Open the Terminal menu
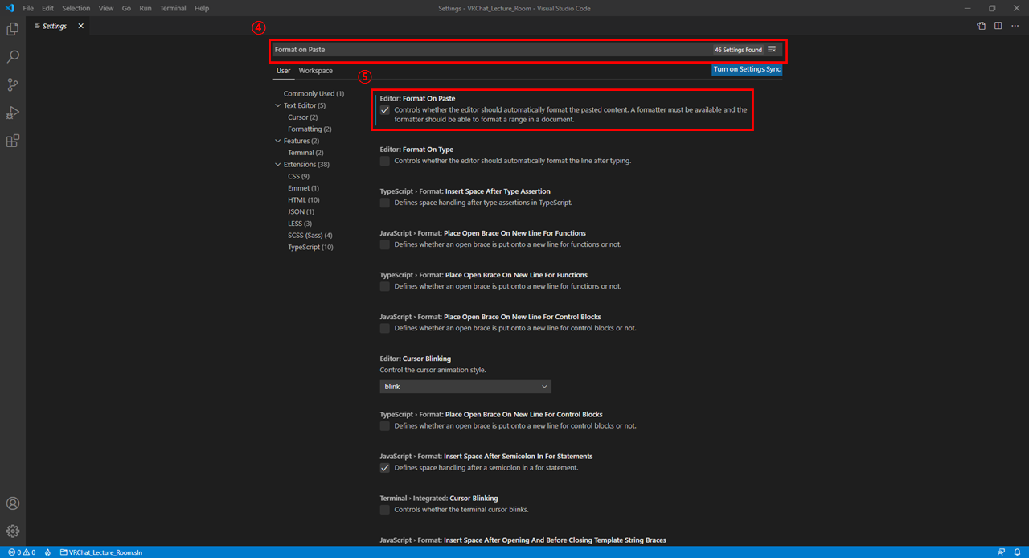The width and height of the screenshot is (1029, 558). pos(173,8)
